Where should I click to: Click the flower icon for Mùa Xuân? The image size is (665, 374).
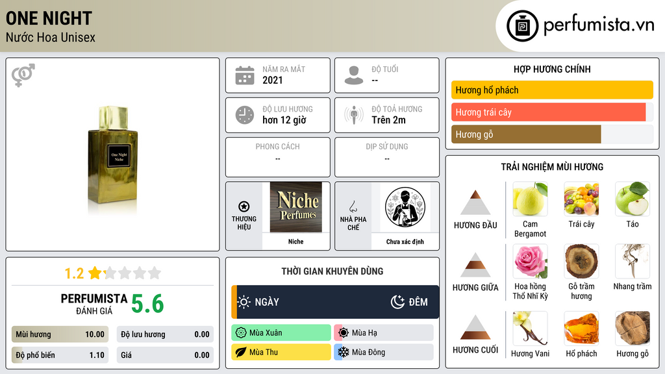coord(241,333)
